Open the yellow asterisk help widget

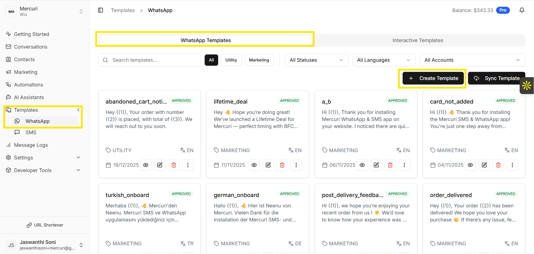click(x=526, y=86)
